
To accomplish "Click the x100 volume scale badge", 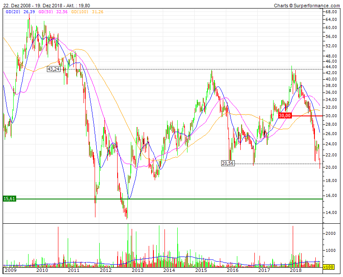I will pyautogui.click(x=328, y=267).
